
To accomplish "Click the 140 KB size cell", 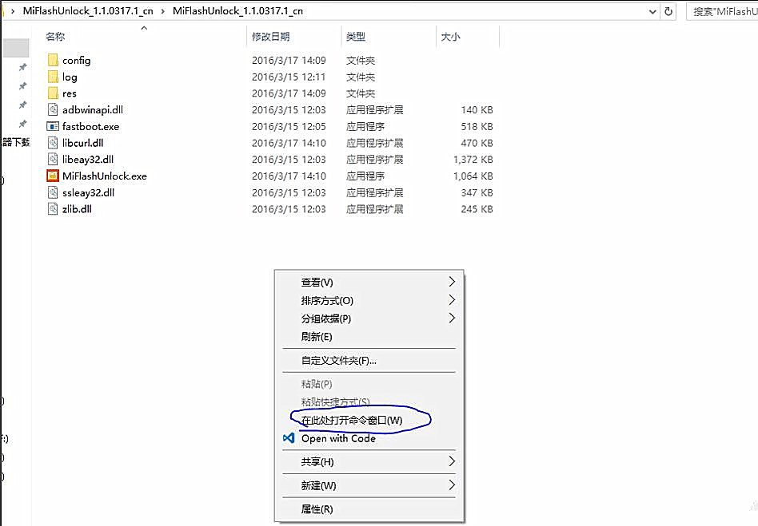I will 477,109.
